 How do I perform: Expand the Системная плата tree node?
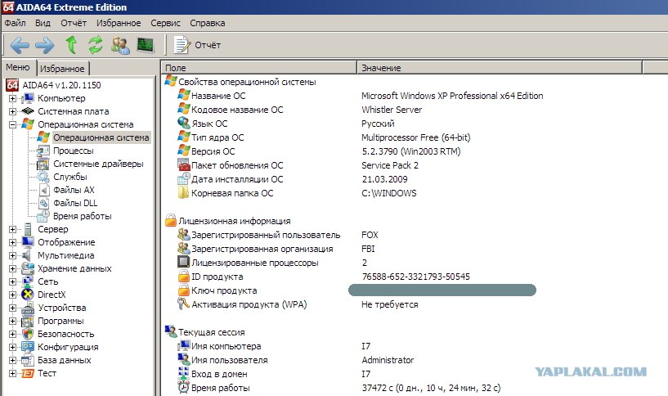pos(13,111)
